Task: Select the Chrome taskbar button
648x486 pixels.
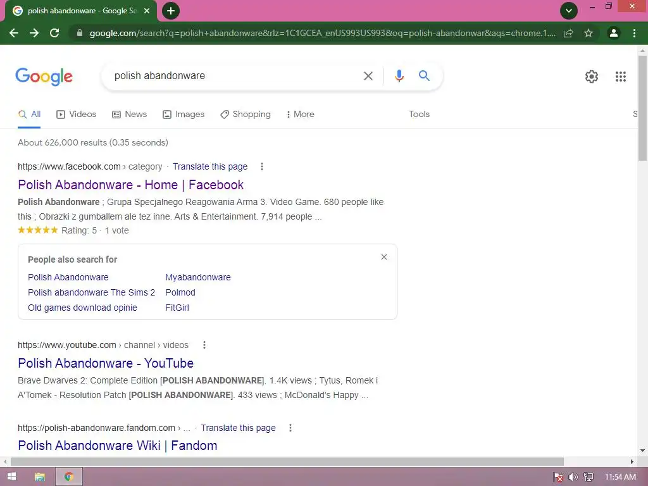Action: [69, 477]
